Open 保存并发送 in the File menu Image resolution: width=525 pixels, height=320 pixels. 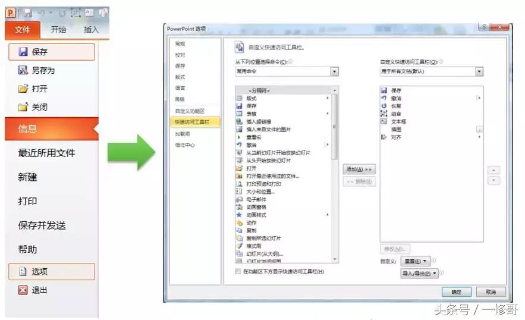pyautogui.click(x=42, y=225)
